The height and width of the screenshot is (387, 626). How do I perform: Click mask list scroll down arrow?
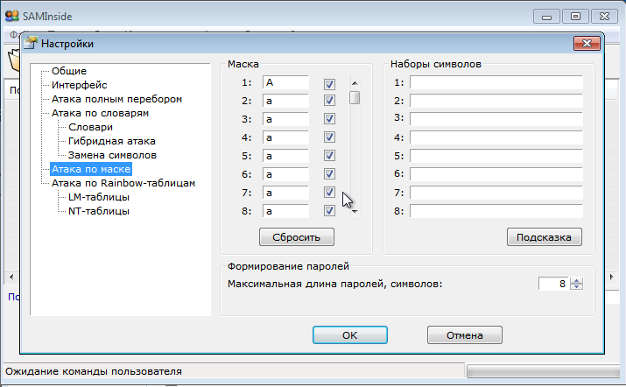(355, 212)
